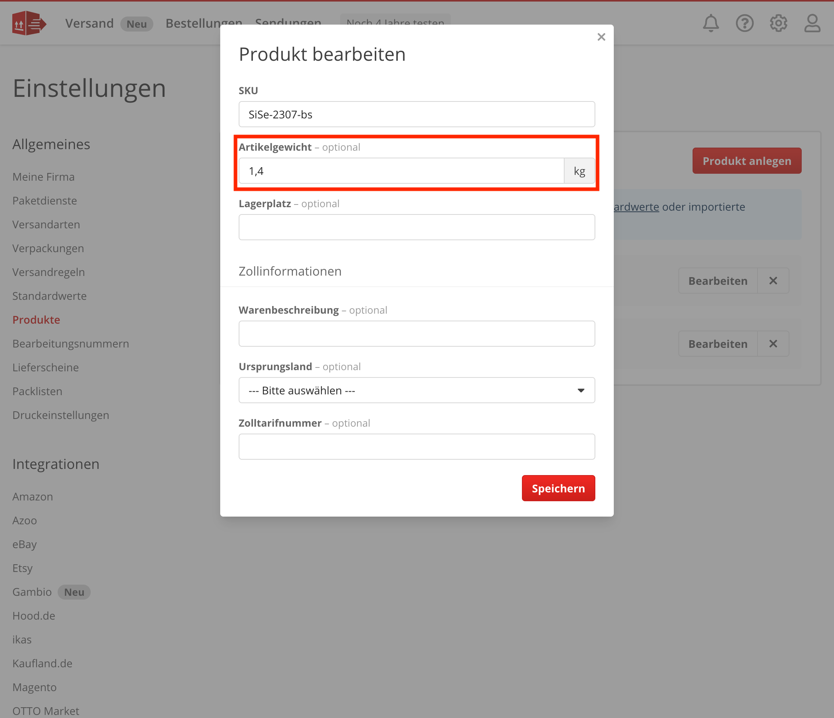834x718 pixels.
Task: Open the Amazon integration
Action: point(33,497)
